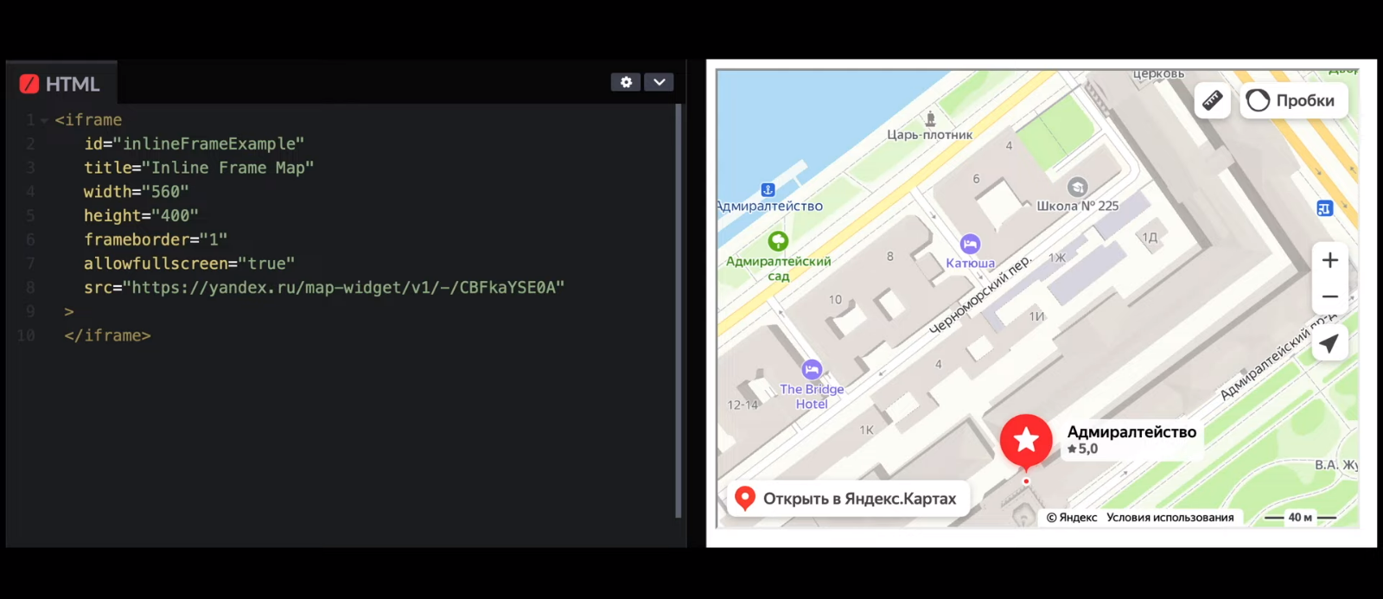Click the allowfullscreen="true" code line
Viewport: 1383px width, 599px height.
[x=189, y=264]
